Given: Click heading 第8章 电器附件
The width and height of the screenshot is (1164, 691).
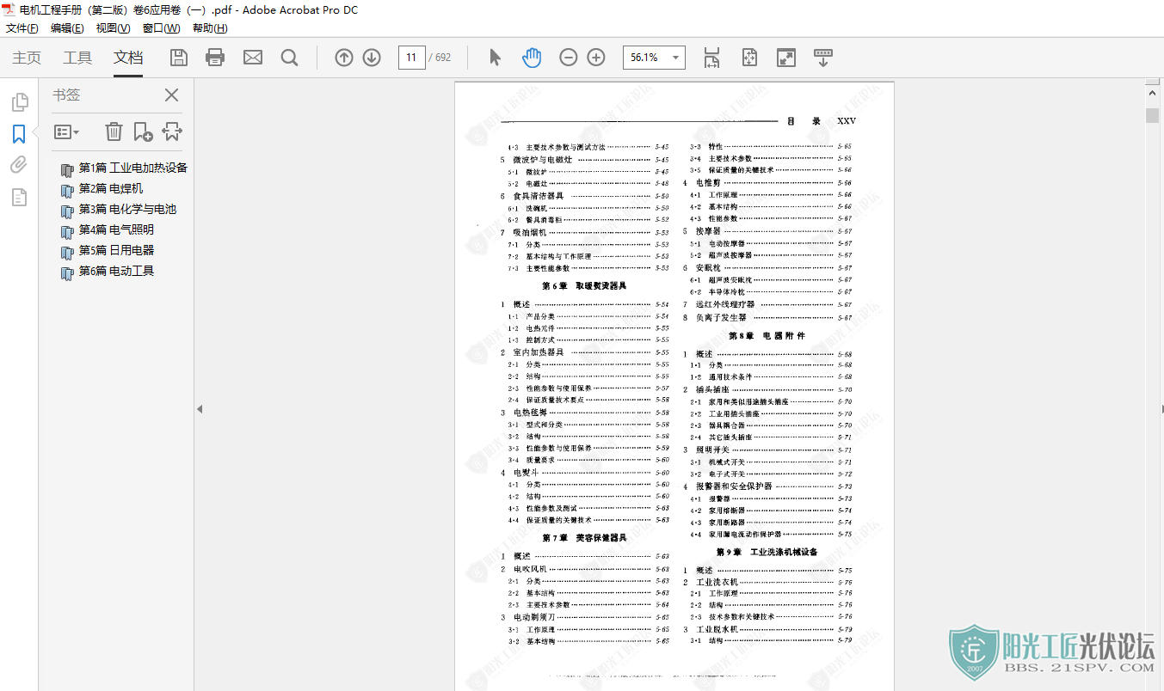Looking at the screenshot, I should click(x=767, y=336).
